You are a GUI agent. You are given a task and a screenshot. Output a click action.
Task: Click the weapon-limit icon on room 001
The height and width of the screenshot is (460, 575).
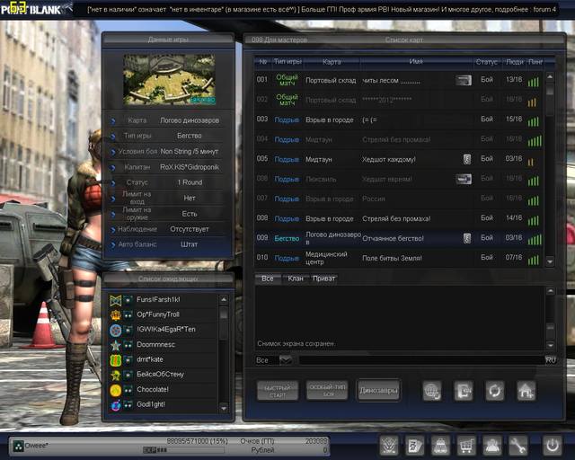click(x=464, y=80)
